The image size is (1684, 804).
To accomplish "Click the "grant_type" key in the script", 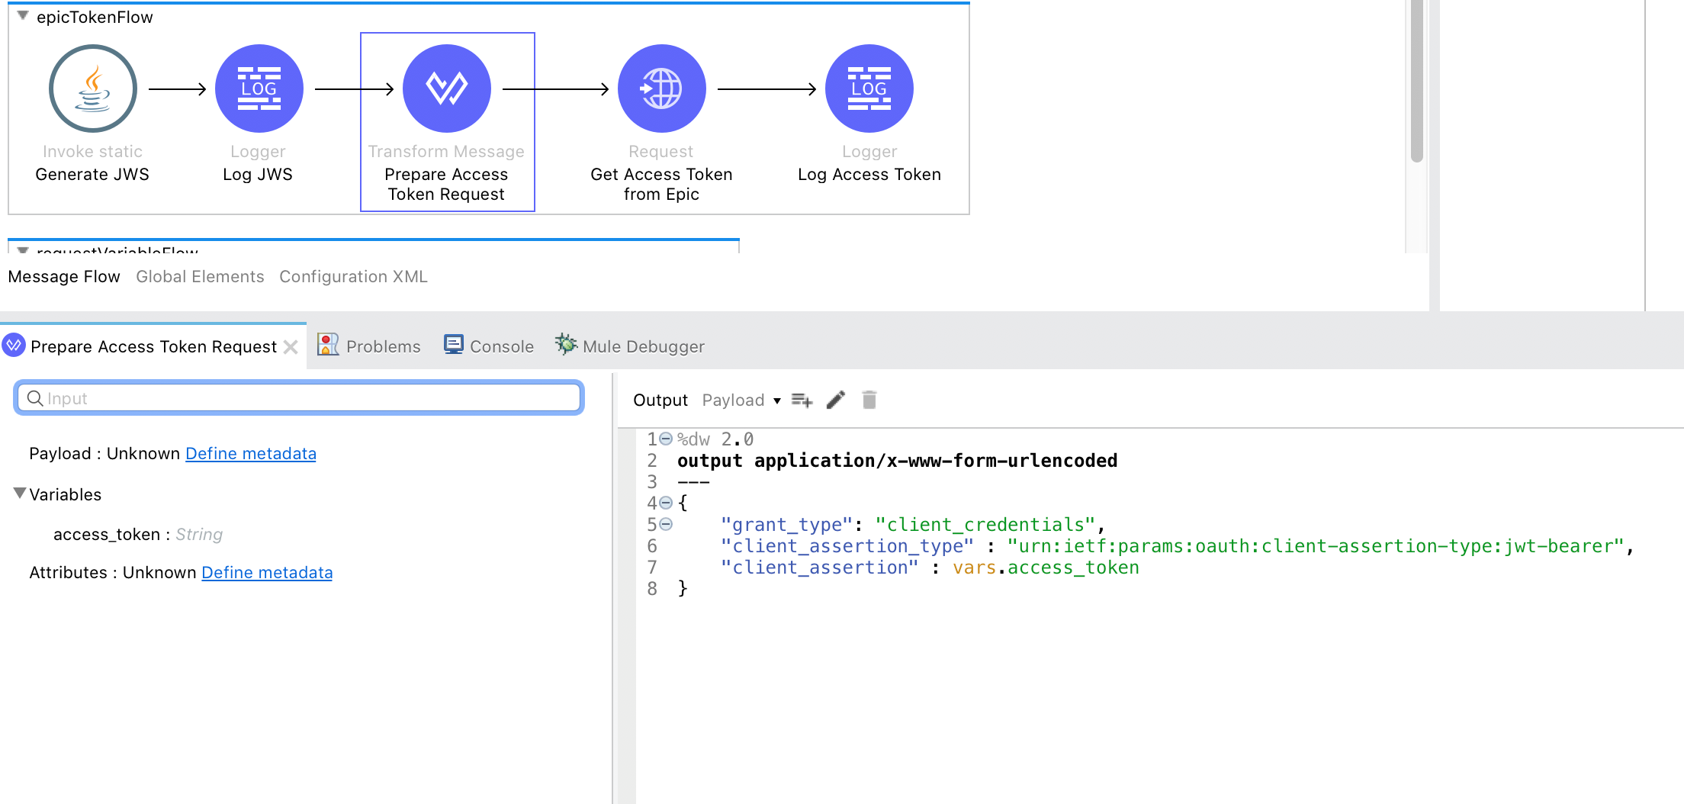I will (x=786, y=525).
